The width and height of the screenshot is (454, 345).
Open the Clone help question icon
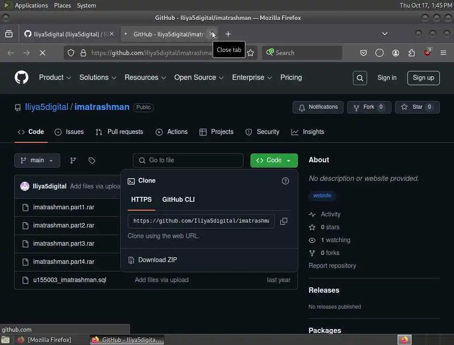click(285, 181)
